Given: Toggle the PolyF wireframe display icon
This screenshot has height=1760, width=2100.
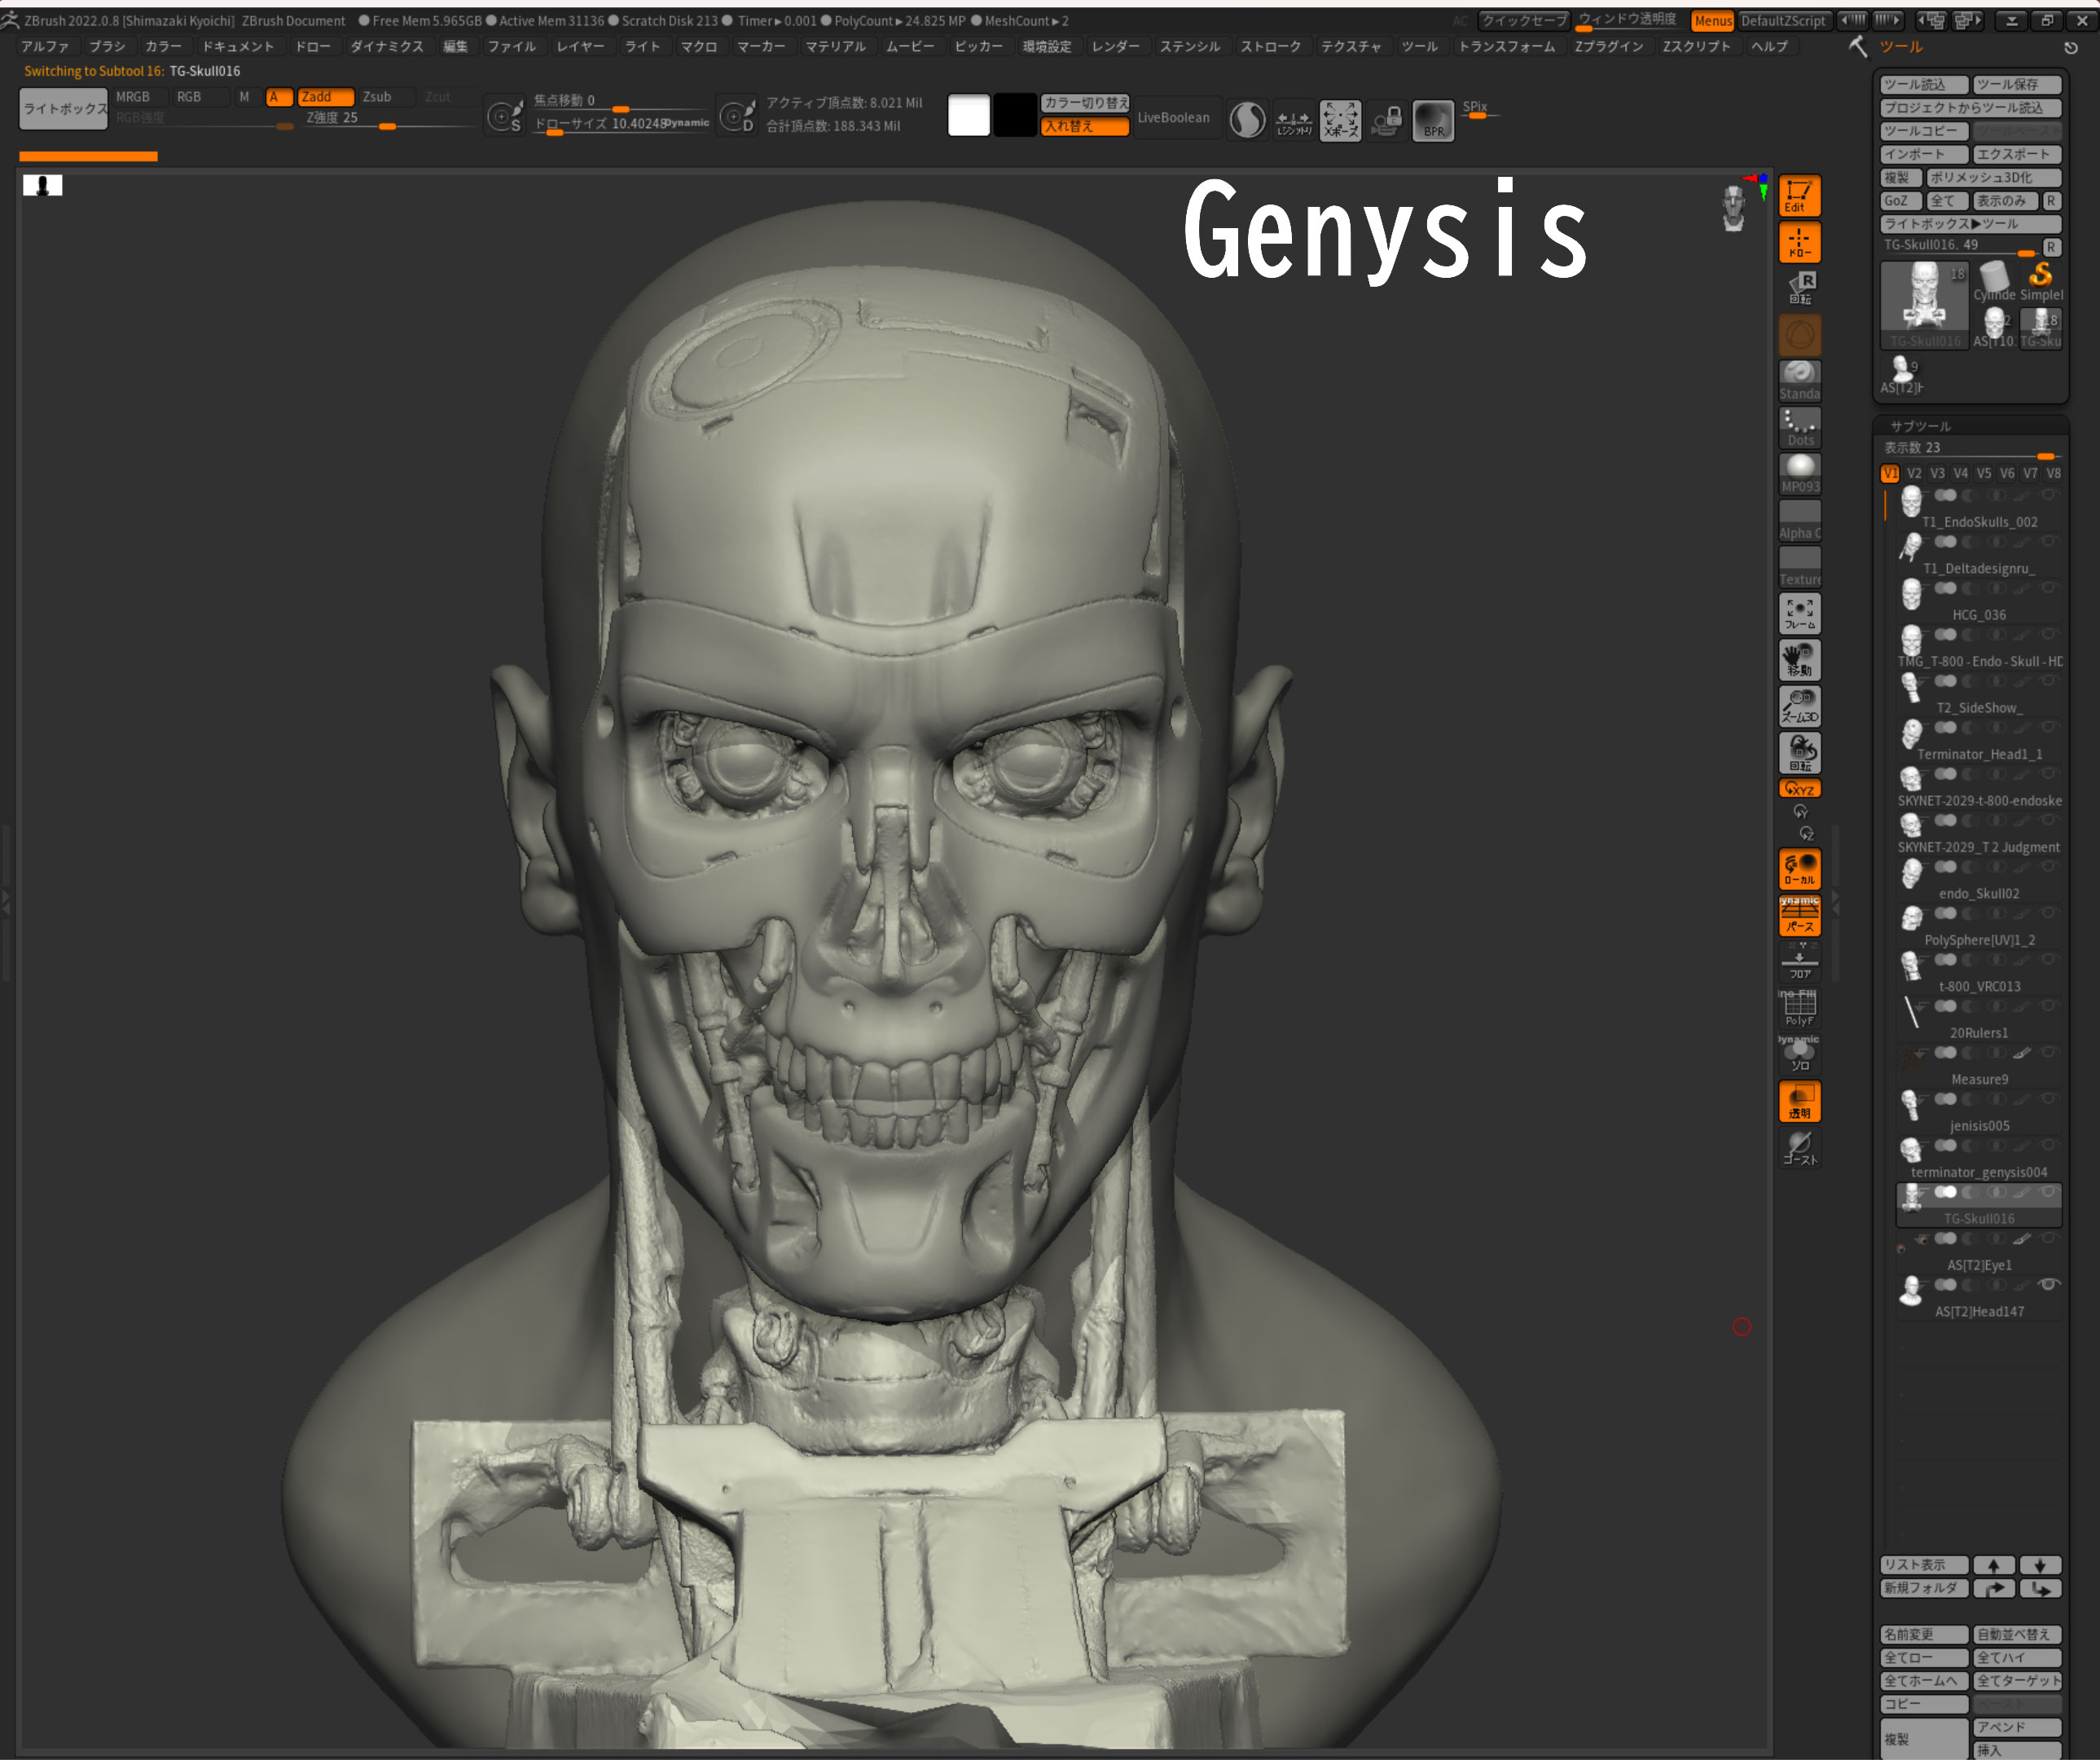Looking at the screenshot, I should [x=1799, y=1008].
